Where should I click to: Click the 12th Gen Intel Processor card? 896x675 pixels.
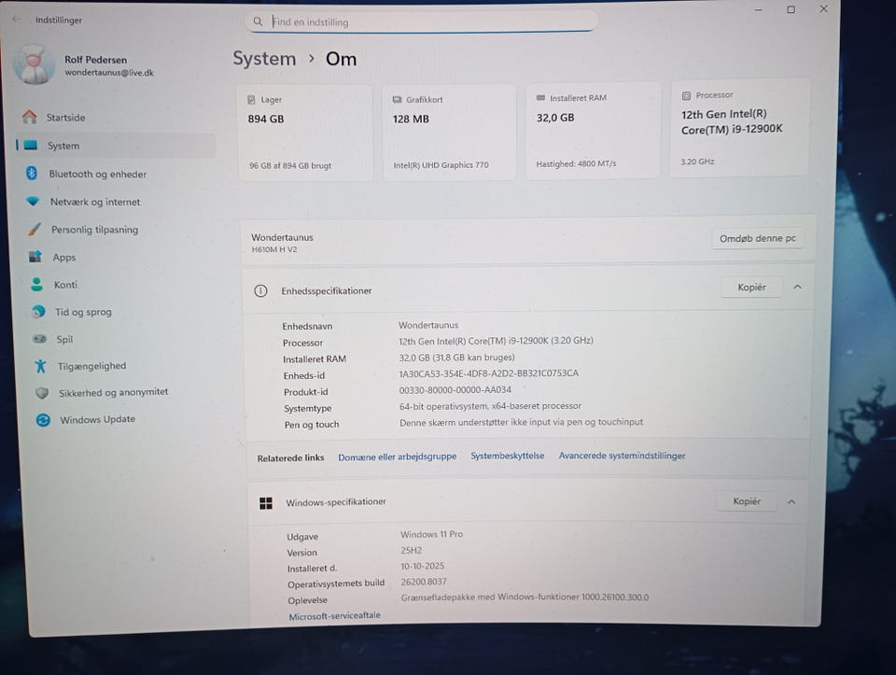[739, 128]
